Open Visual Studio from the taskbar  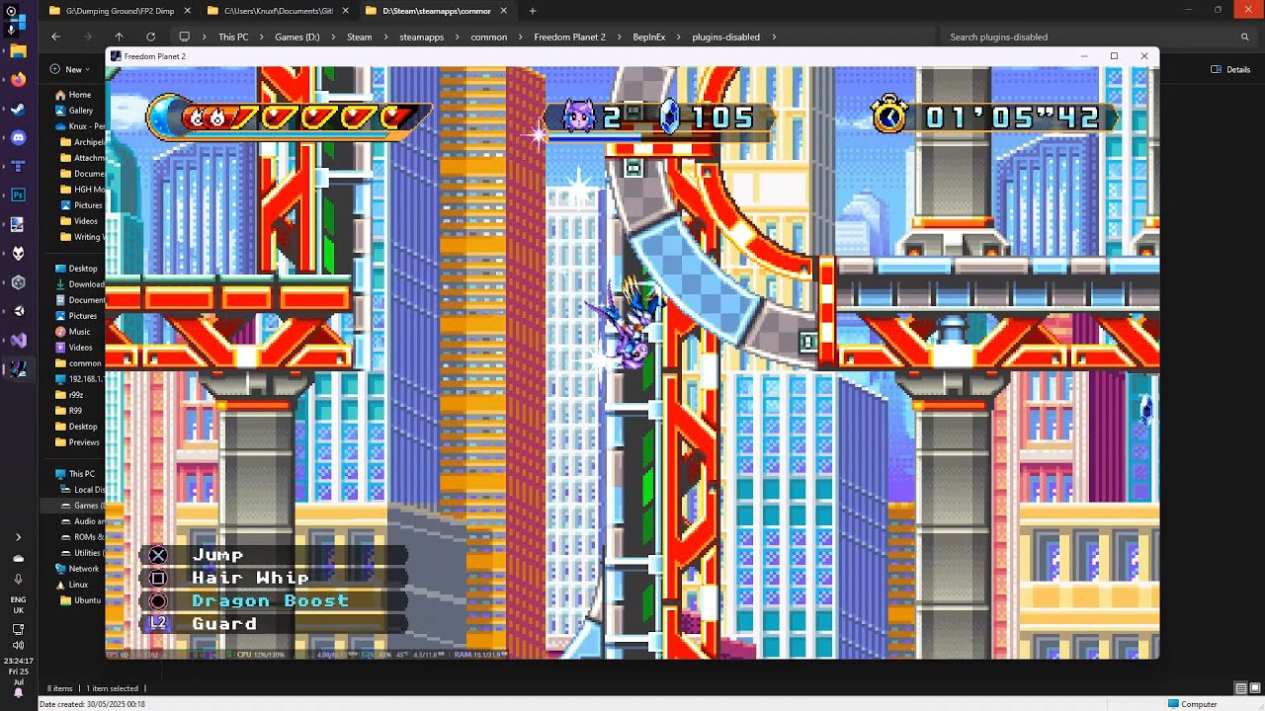(x=18, y=340)
